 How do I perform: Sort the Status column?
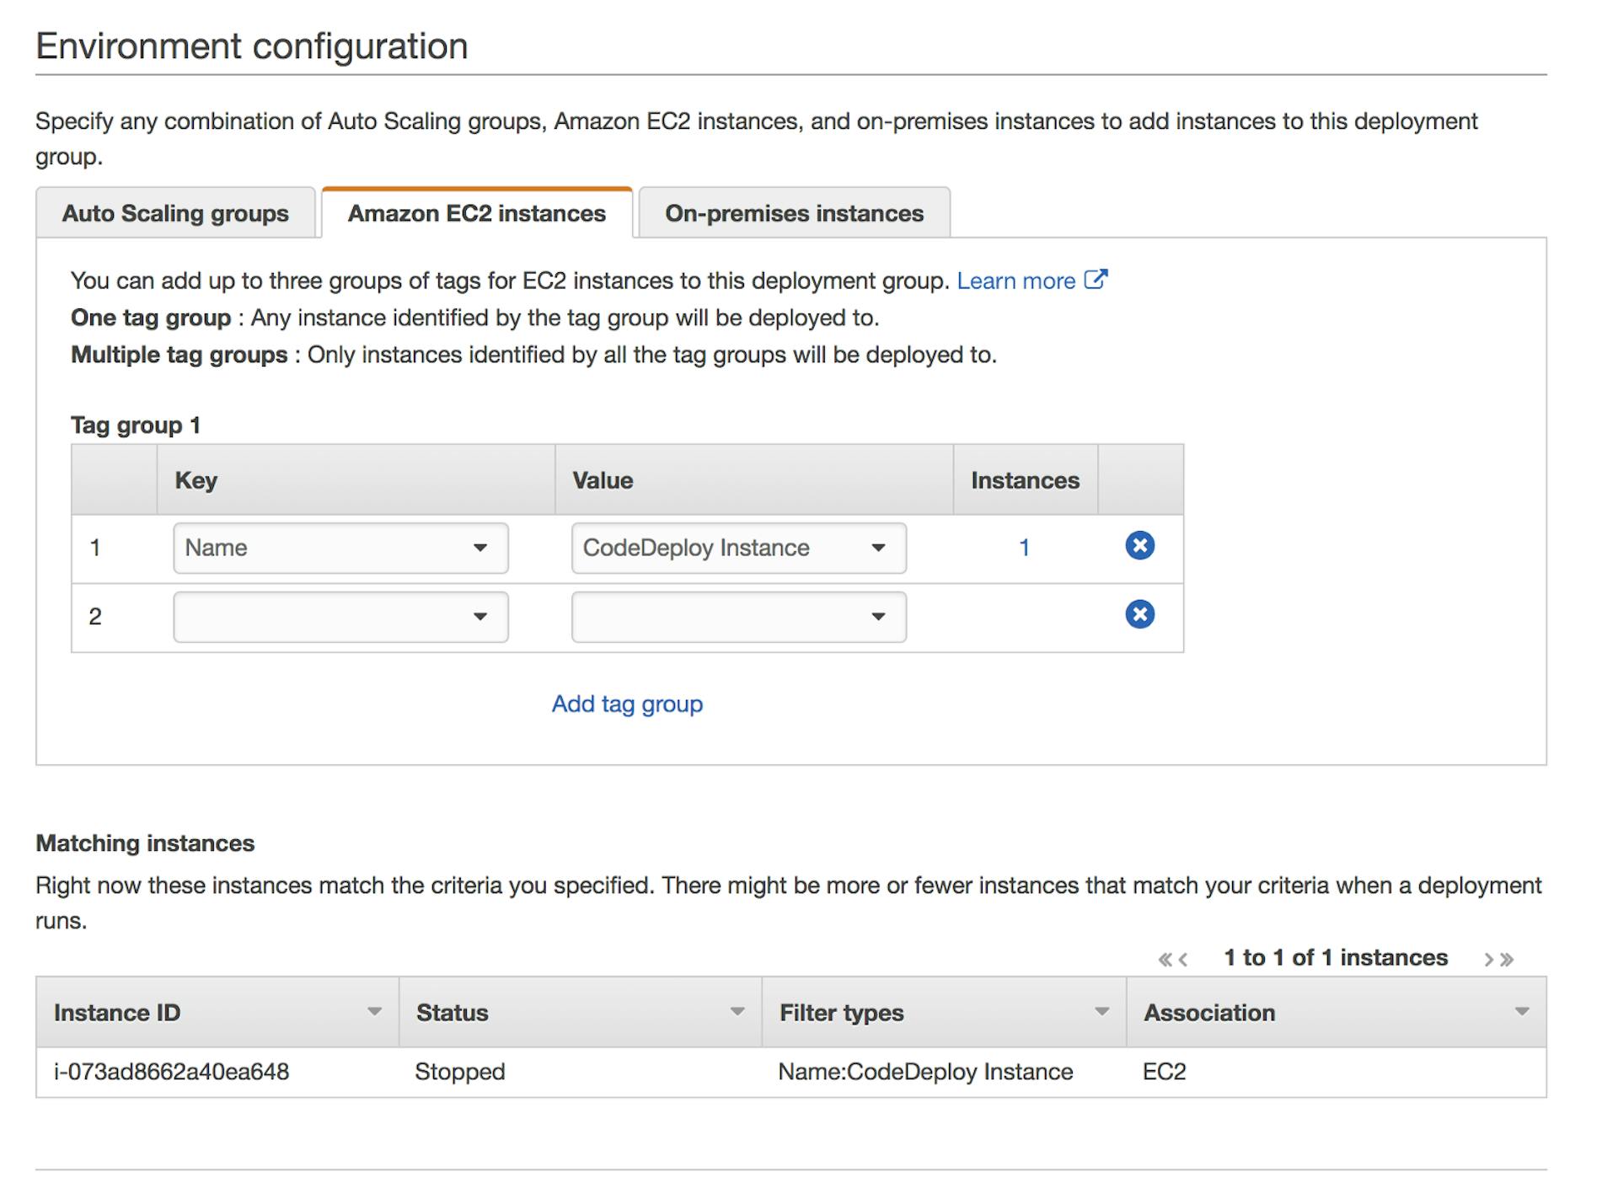click(x=738, y=1011)
